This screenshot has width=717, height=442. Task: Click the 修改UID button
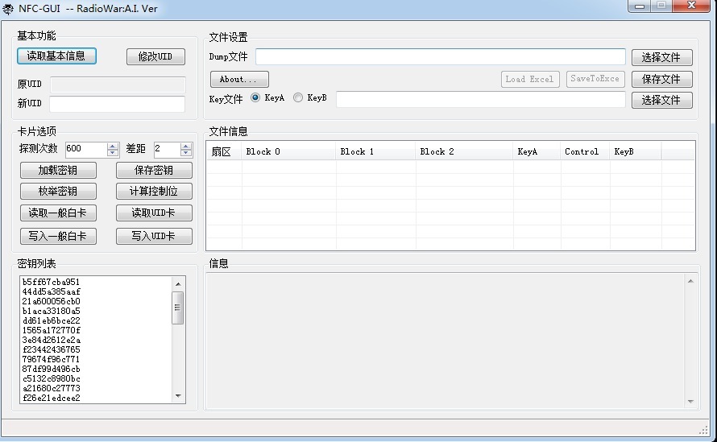(x=155, y=56)
